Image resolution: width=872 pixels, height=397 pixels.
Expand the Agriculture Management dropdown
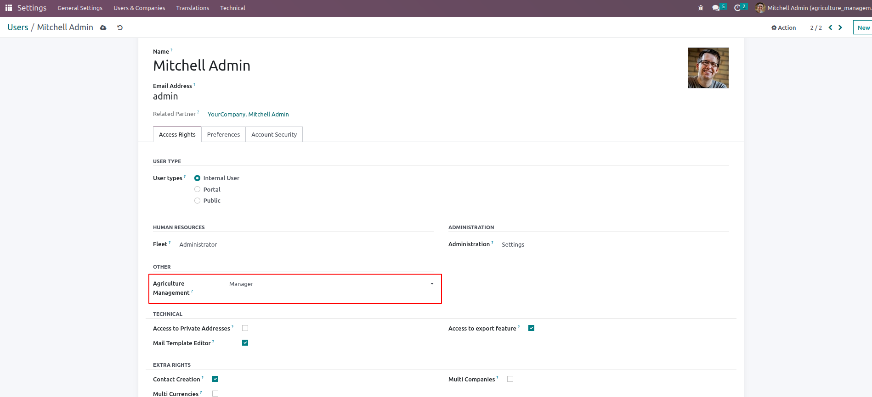tap(331, 284)
